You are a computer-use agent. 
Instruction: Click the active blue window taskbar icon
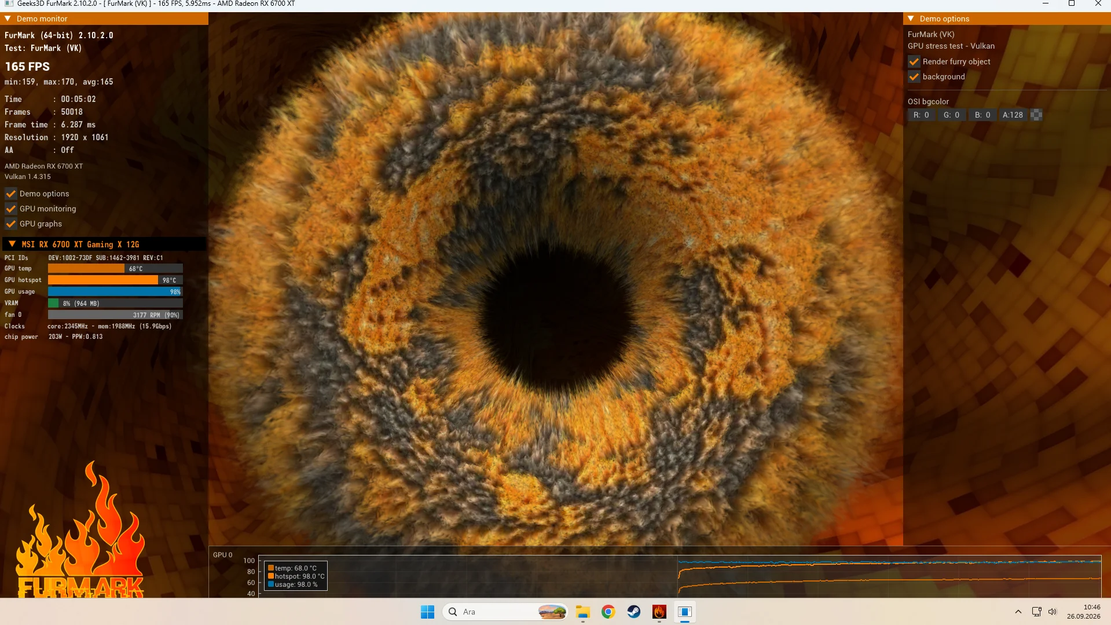[x=684, y=612]
